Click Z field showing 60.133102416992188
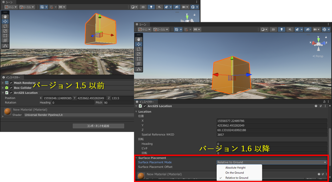The height and width of the screenshot is (182, 332). (272, 130)
